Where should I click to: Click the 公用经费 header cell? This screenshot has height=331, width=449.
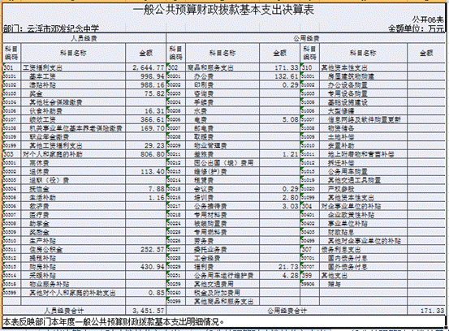coord(305,38)
